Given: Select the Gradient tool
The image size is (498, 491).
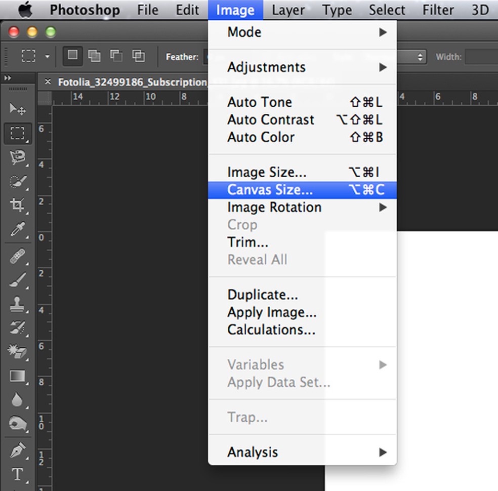Looking at the screenshot, I should (x=18, y=376).
